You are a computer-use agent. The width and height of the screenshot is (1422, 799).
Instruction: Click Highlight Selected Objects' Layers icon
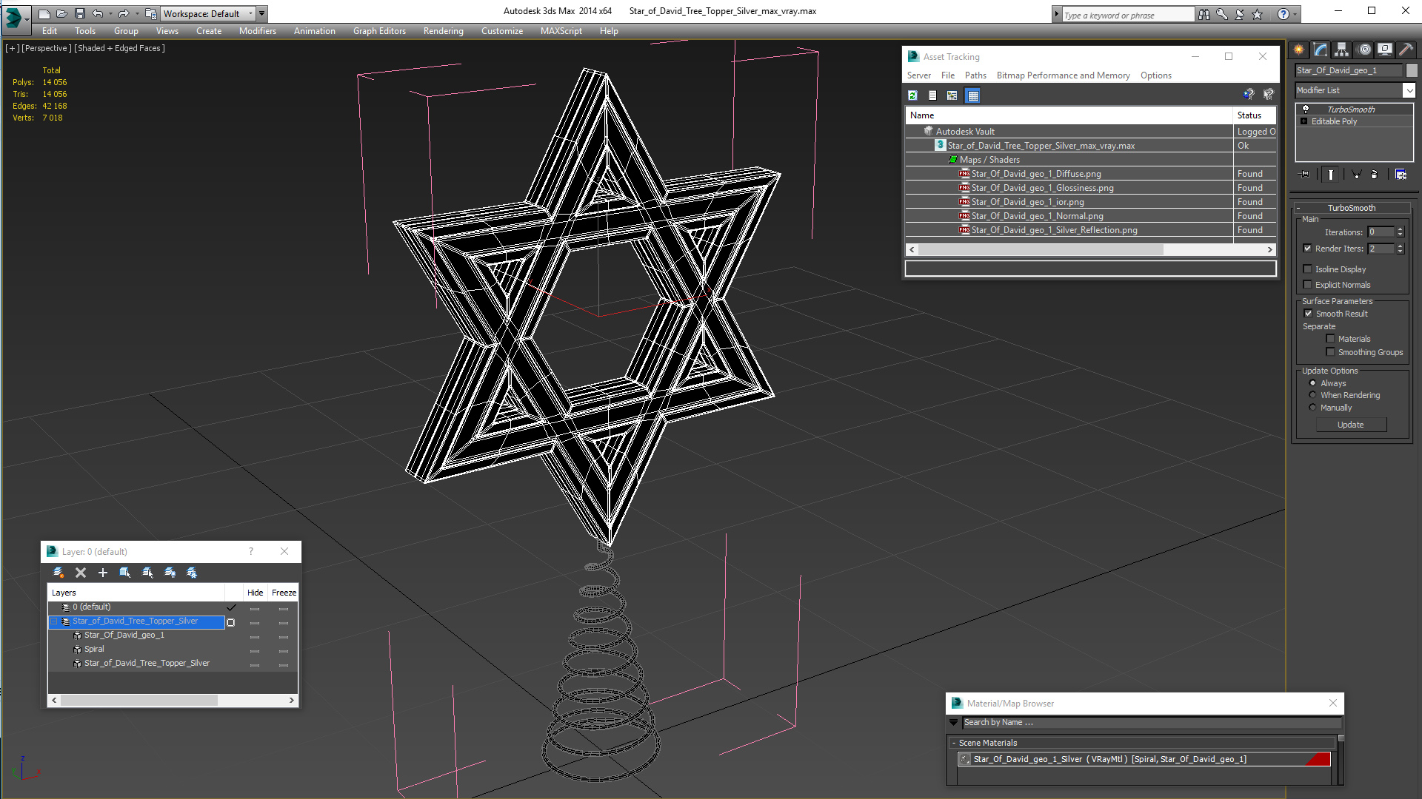tap(147, 573)
